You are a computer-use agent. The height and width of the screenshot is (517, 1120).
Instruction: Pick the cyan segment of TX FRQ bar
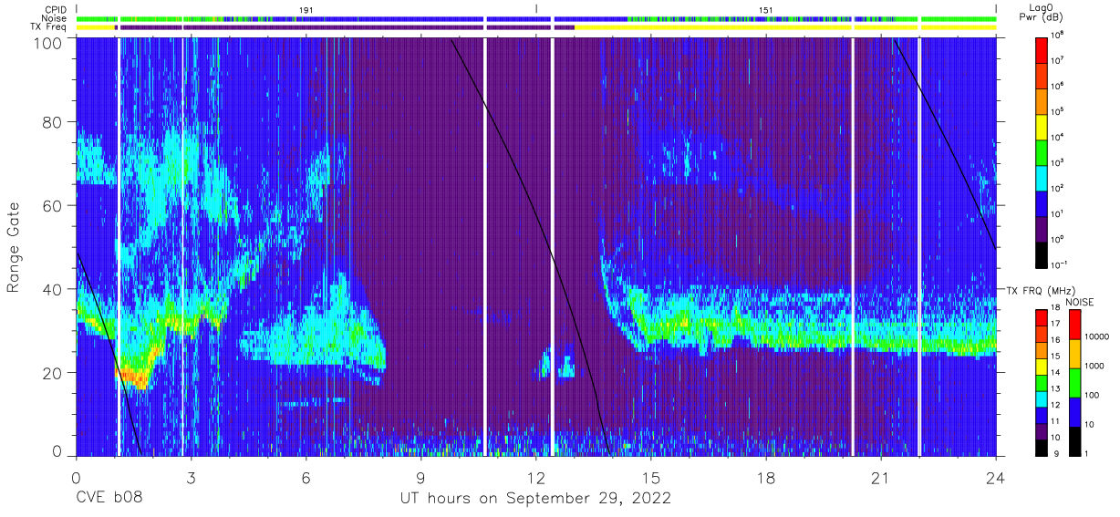1042,398
